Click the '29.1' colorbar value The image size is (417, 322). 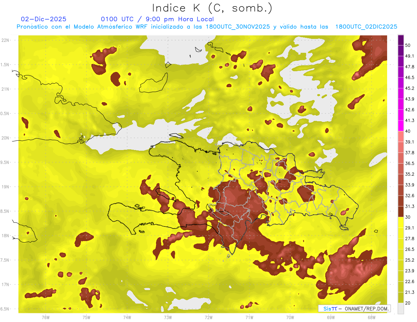coord(410,228)
